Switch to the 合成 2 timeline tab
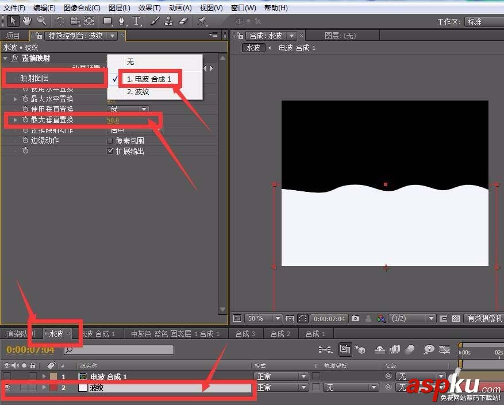 (280, 334)
